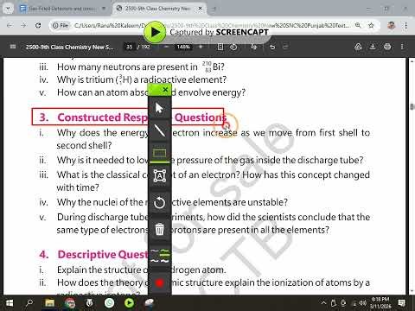This screenshot has height=311, width=415.
Task: Click the address bar URL
Action: pos(212,25)
